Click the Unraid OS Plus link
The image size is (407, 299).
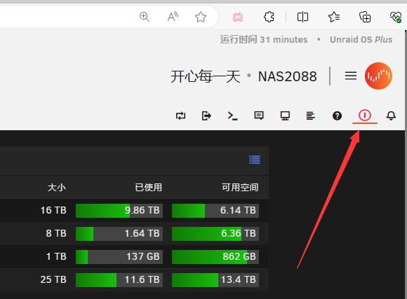tap(361, 40)
